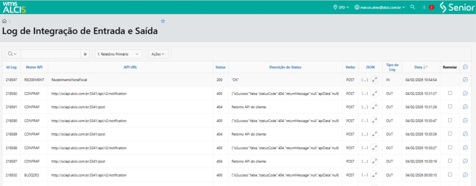Check Reenviar box for log 218587
Screen dimensions: 476x186
tap(450, 161)
